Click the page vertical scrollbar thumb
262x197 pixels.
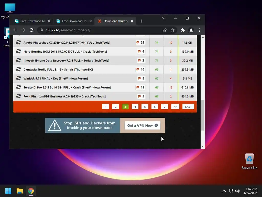203,115
